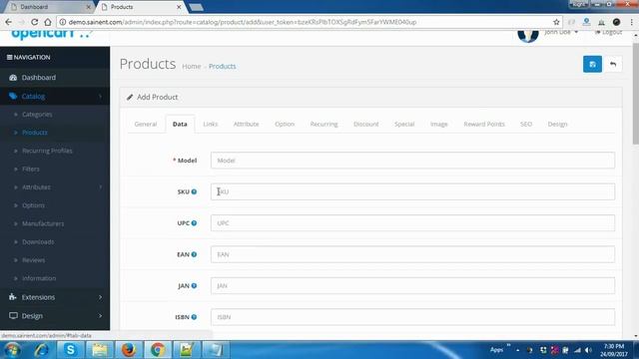Click the JAN input field
This screenshot has width=639, height=359.
[x=412, y=286]
